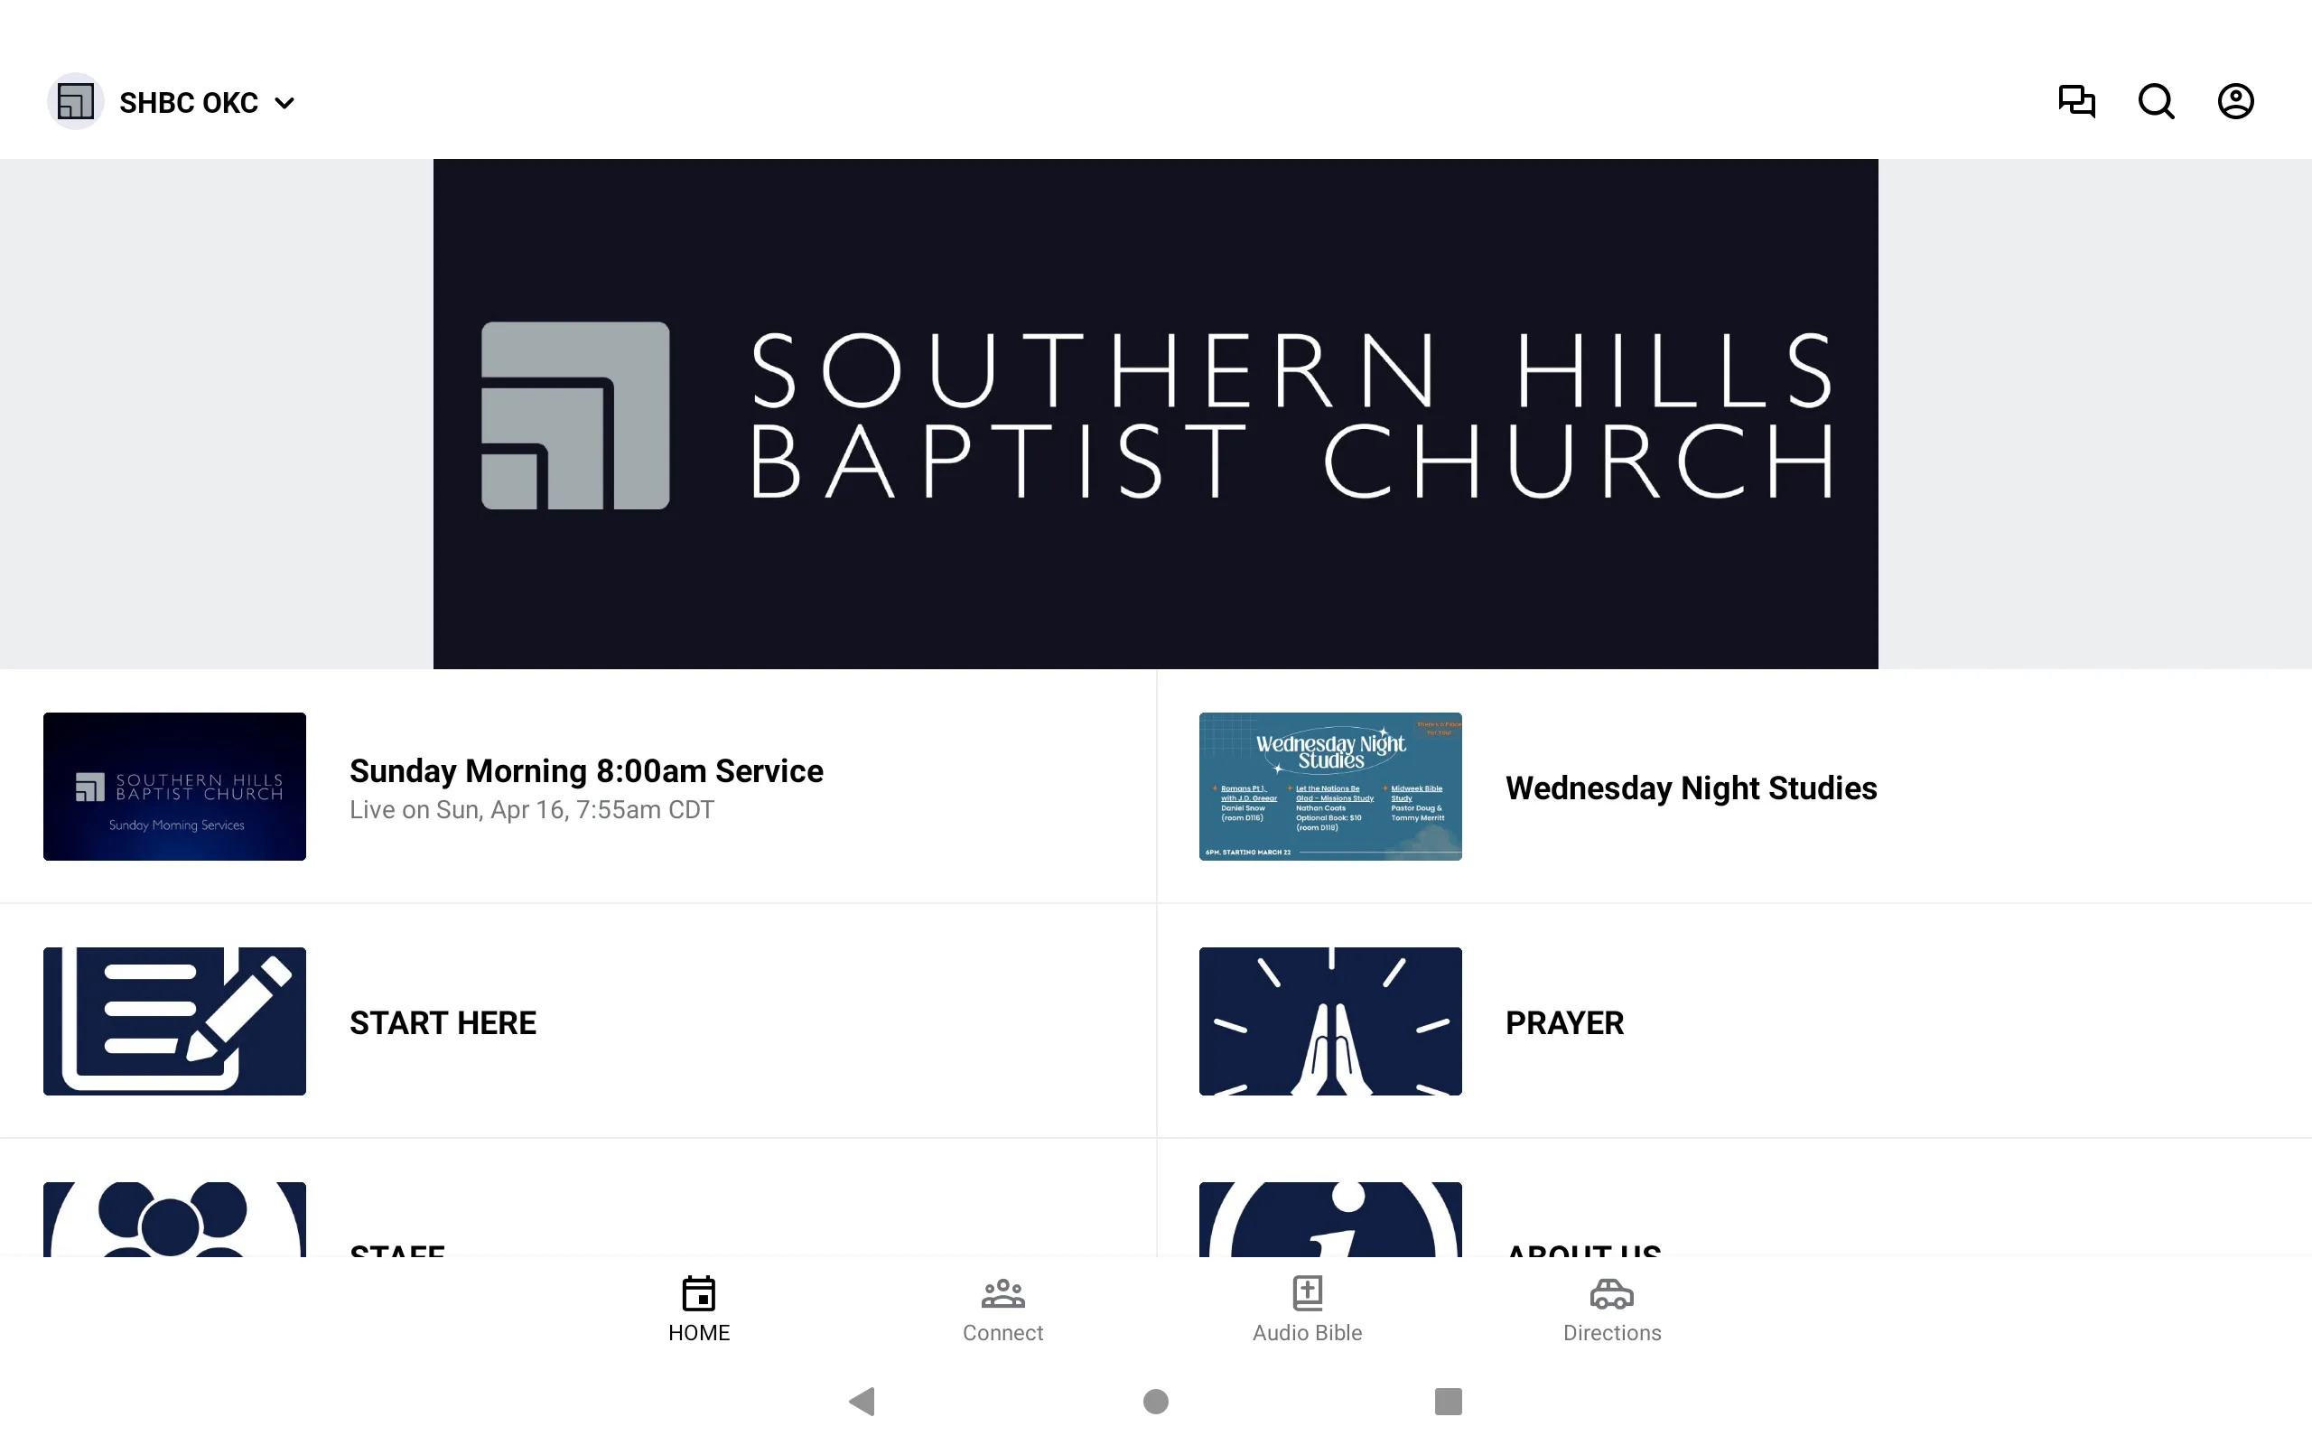Screen dimensions: 2312x1445
Task: Toggle Wednesday Night Studies section
Action: pos(1733,786)
